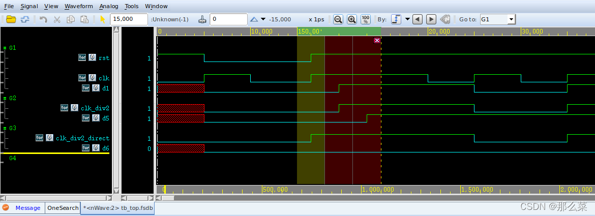Open the Message tab
This screenshot has width=595, height=216.
pyautogui.click(x=27, y=208)
